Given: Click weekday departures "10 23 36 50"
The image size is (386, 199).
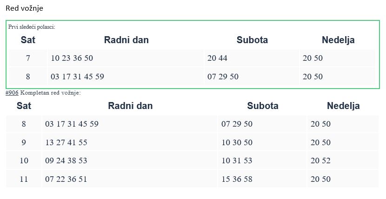Looking at the screenshot, I should coord(72,58).
